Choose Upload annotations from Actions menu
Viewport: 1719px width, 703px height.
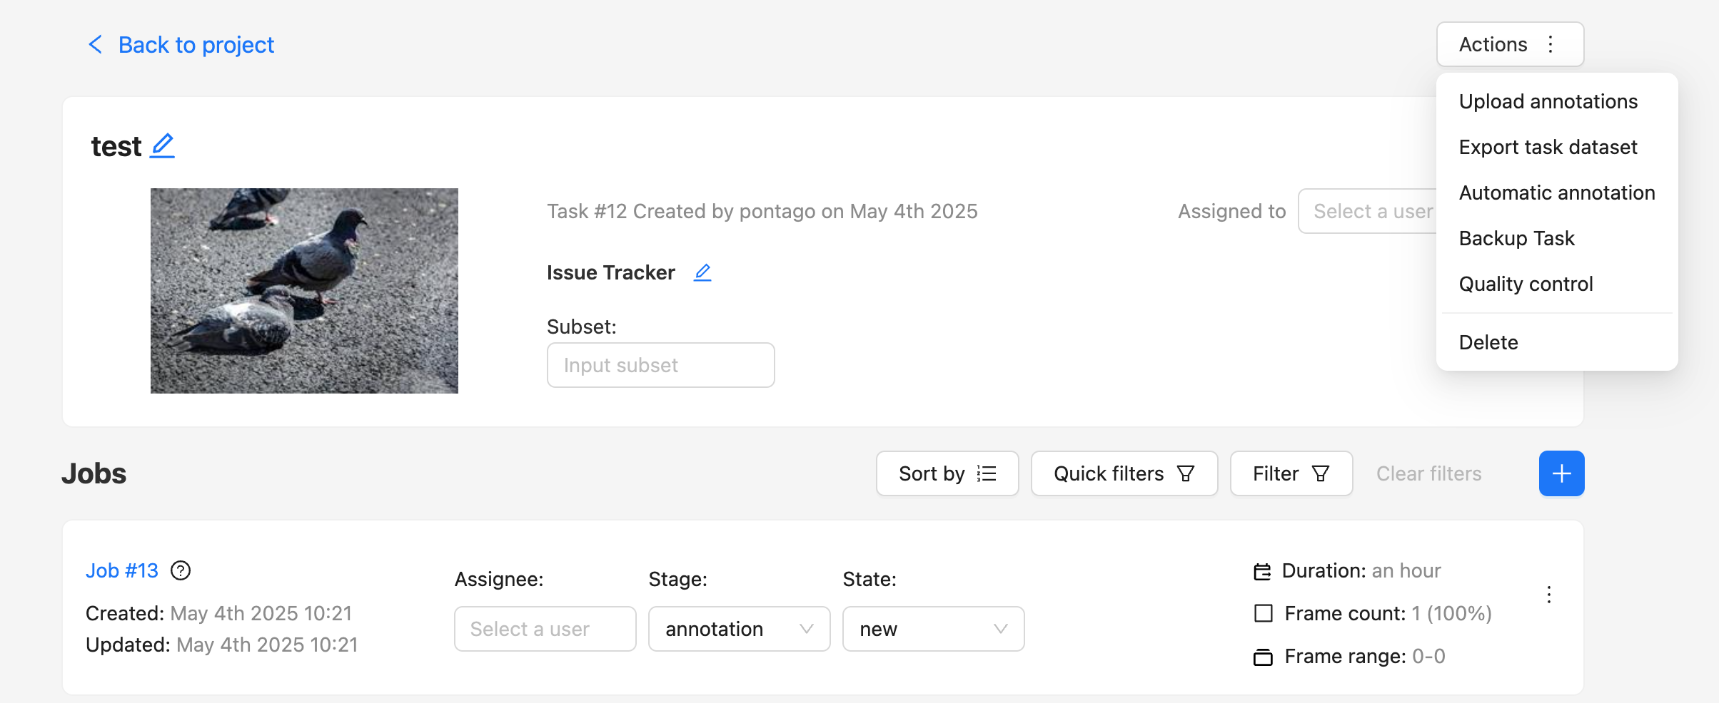(1556, 101)
